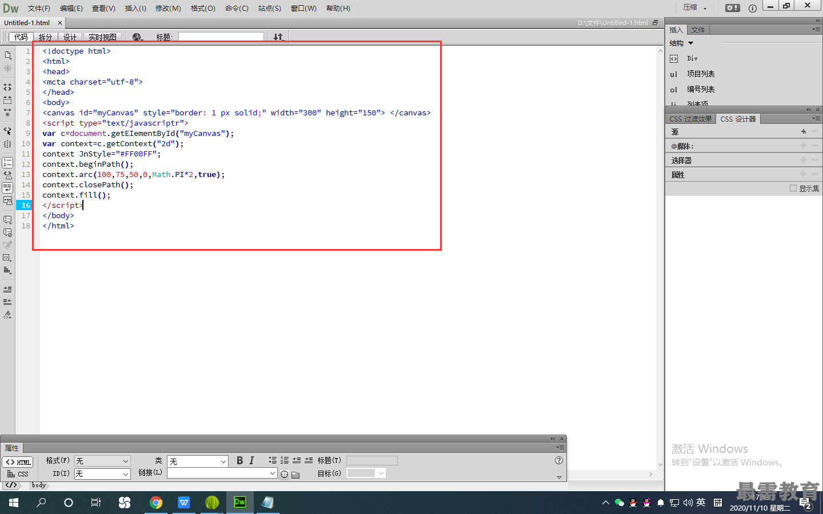Toggle CSS mode in Properties panel
The width and height of the screenshot is (823, 514).
click(18, 474)
